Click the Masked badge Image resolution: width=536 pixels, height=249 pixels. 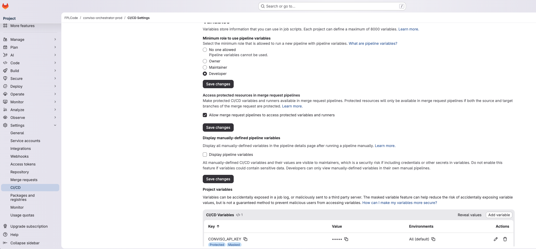pos(234,245)
